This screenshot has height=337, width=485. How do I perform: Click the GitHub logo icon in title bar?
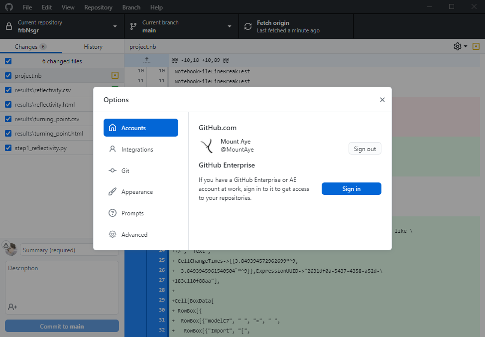tap(9, 7)
